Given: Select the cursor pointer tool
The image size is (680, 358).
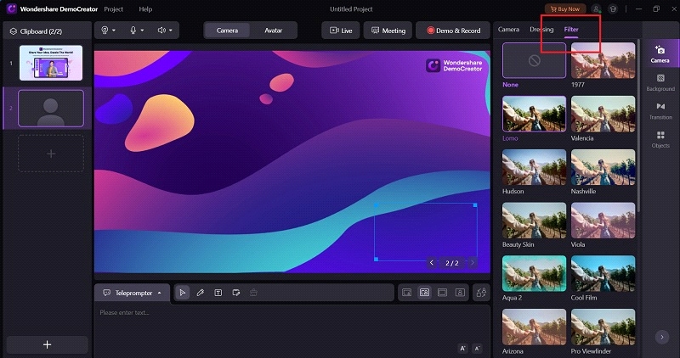Looking at the screenshot, I should point(183,293).
